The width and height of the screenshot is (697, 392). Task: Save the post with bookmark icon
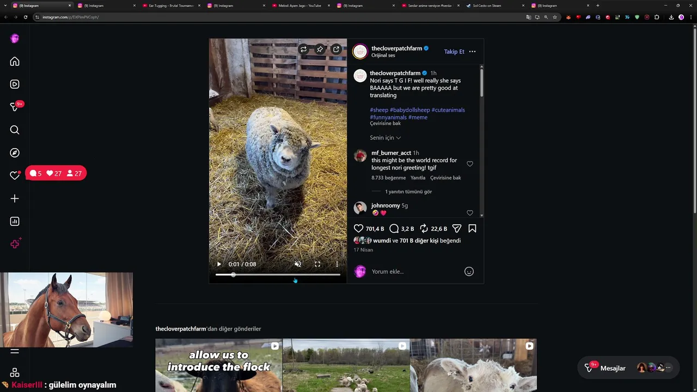[x=472, y=229]
